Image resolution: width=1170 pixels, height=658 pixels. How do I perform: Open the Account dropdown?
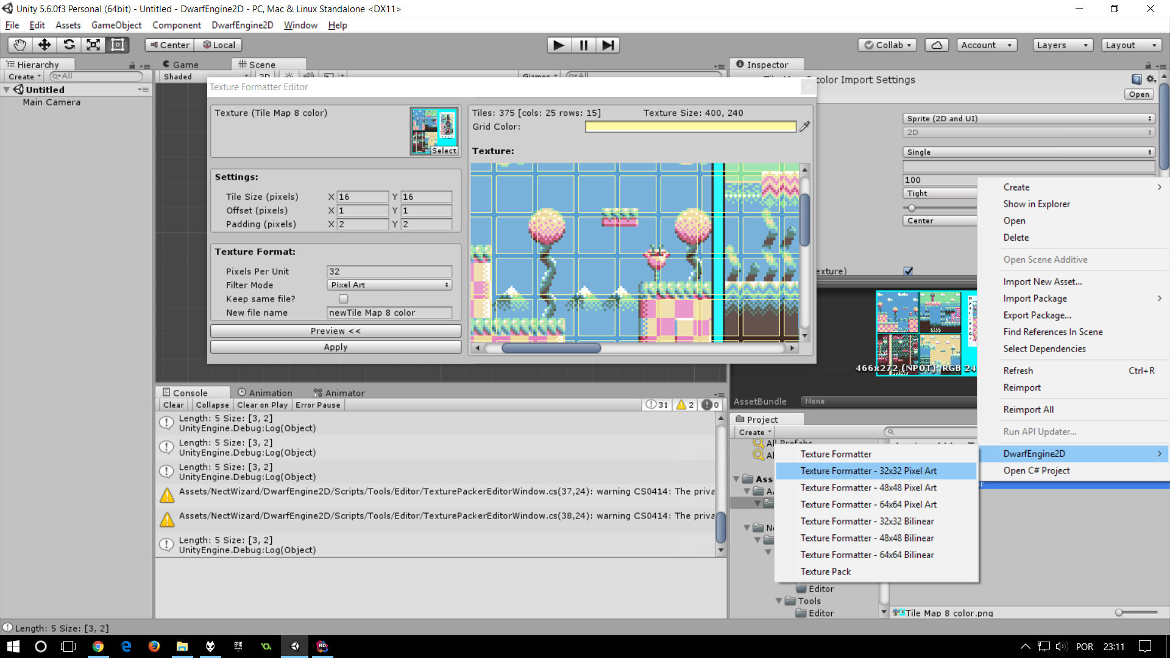[986, 45]
